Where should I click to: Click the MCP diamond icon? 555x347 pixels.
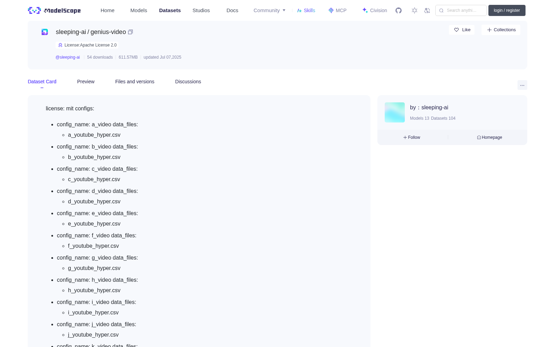point(331,10)
